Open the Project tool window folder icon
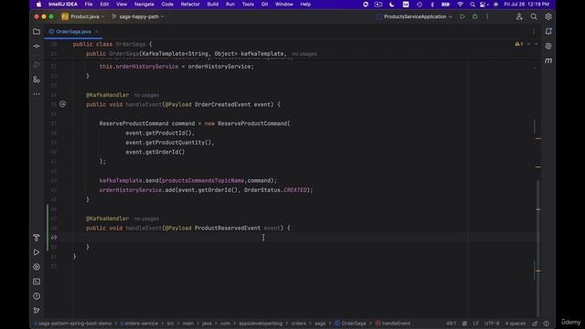Viewport: 585px width, 329px height. click(37, 32)
